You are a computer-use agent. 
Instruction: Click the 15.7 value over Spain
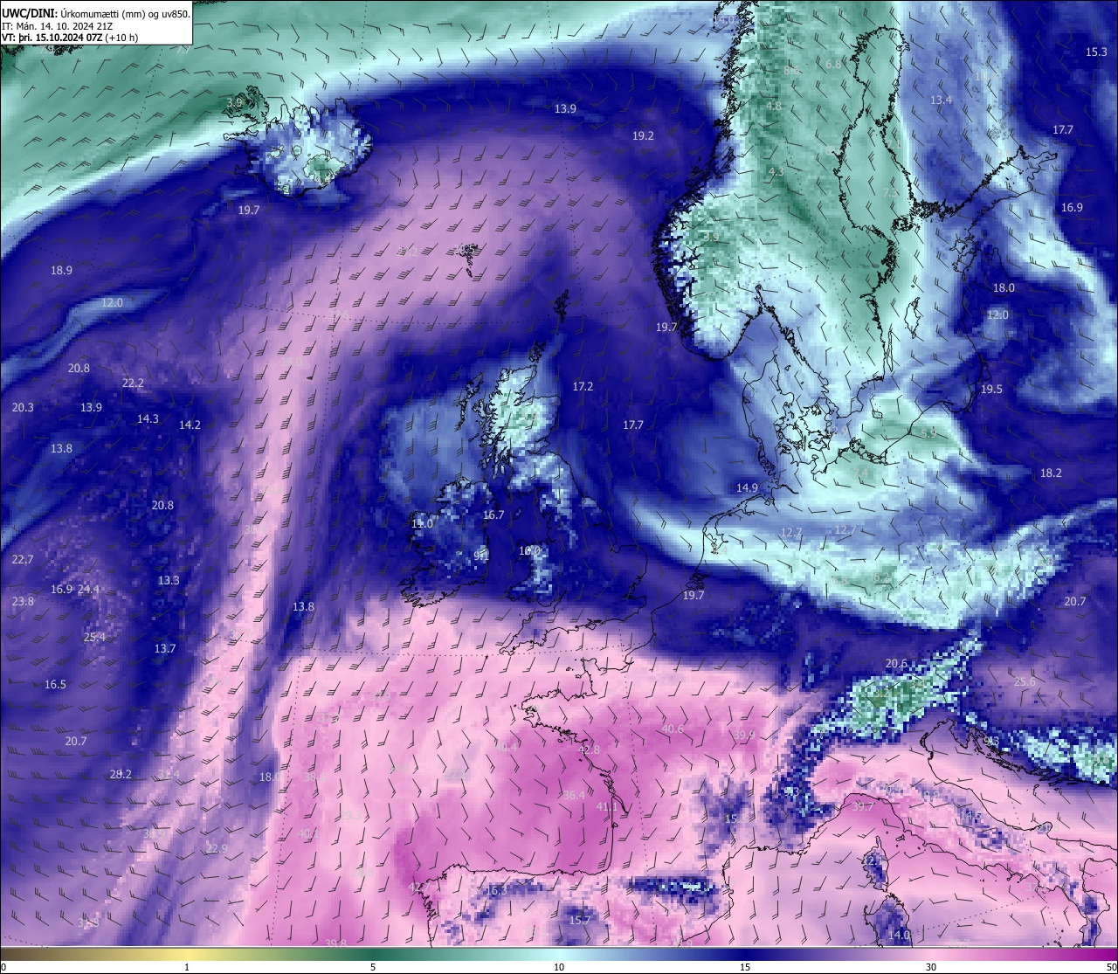pyautogui.click(x=580, y=921)
